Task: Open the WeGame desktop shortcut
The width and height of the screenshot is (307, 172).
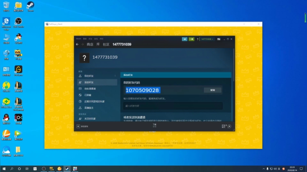Action: [x=18, y=71]
